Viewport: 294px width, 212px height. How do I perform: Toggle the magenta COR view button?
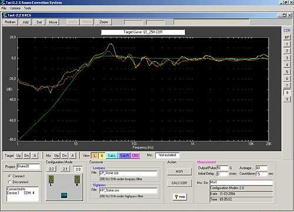135,156
